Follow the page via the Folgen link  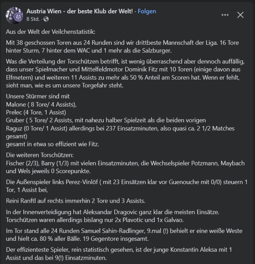point(147,11)
